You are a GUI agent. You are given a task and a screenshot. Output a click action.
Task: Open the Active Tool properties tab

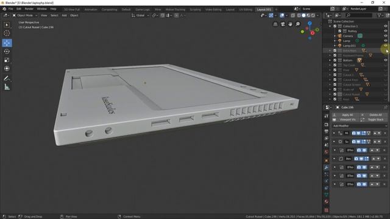pyautogui.click(x=327, y=116)
